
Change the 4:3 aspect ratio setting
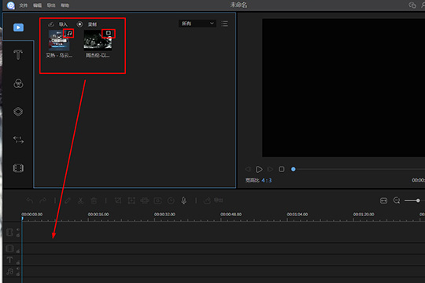pyautogui.click(x=267, y=180)
